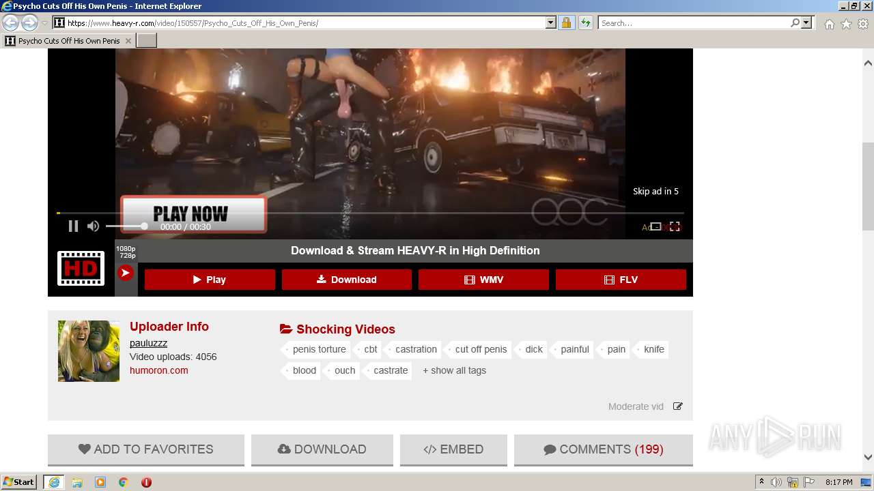Image resolution: width=874 pixels, height=491 pixels.
Task: Click the network icon in the system tray
Action: point(793,482)
